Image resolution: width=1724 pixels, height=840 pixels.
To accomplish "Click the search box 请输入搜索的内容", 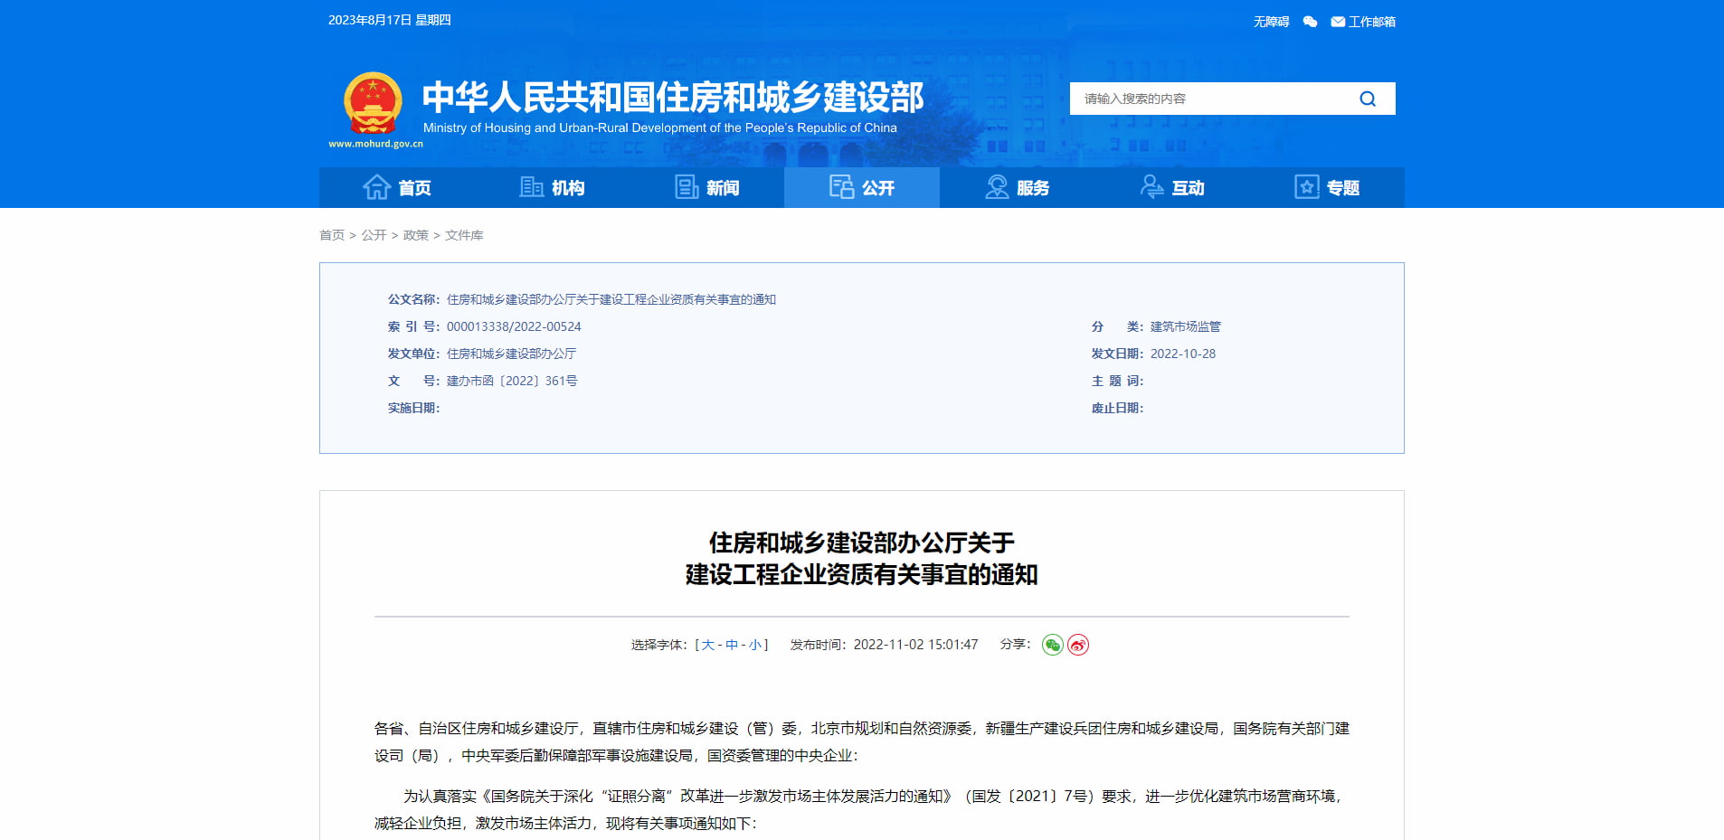I will pos(1212,99).
